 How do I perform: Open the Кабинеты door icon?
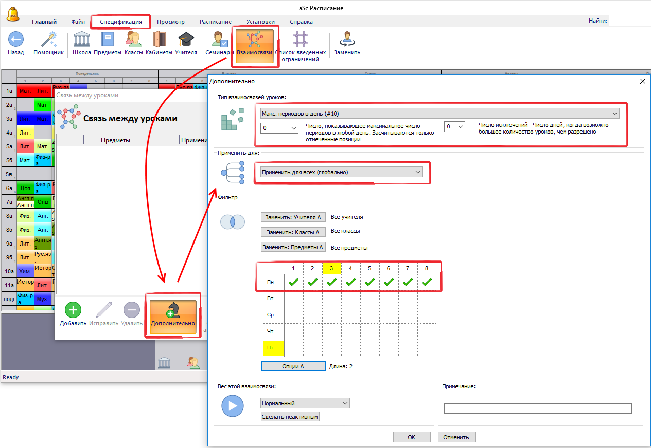click(159, 40)
